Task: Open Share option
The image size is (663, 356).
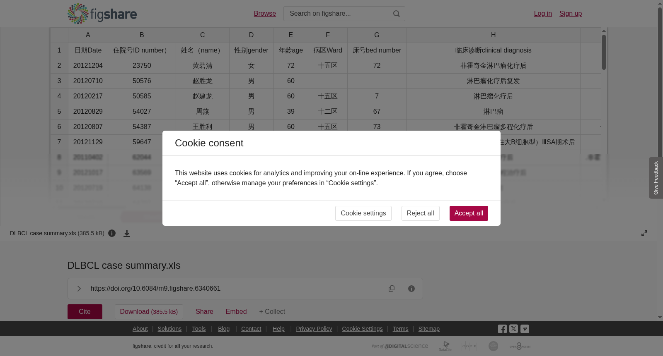Action: tap(204, 312)
